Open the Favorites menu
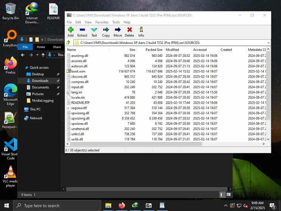The height and width of the screenshot is (211, 281). [x=102, y=22]
